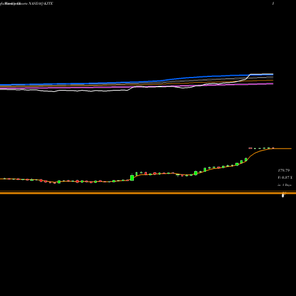Click the large green candlestick mid-chart
This screenshot has height=296, width=296.
[x=132, y=178]
